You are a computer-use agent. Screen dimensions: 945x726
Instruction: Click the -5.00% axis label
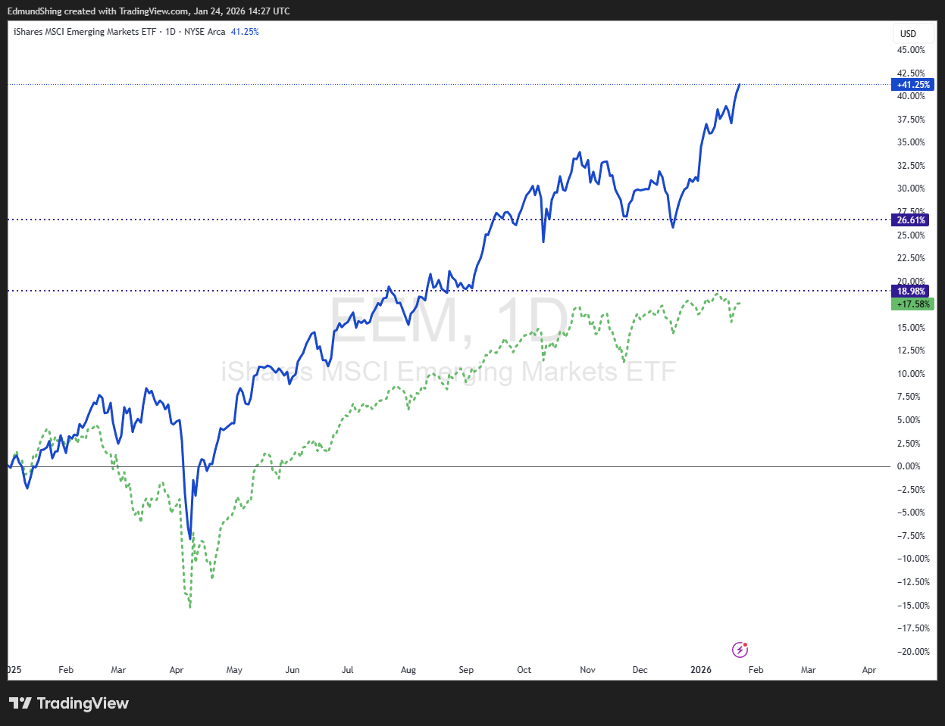910,513
